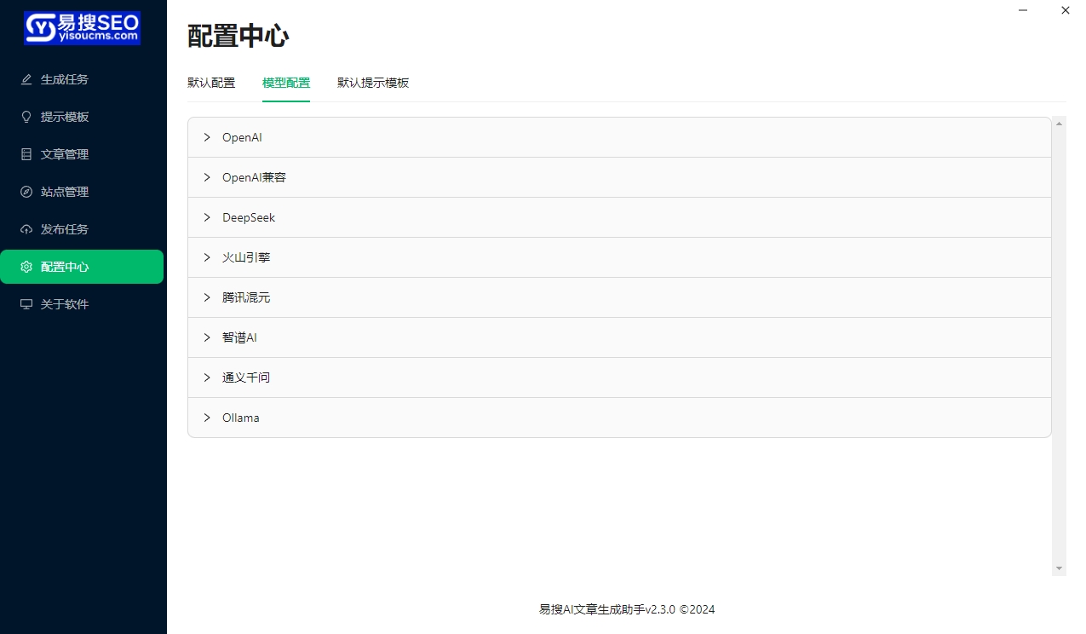The width and height of the screenshot is (1086, 634).
Task: Minimize the application window
Action: (x=1023, y=10)
